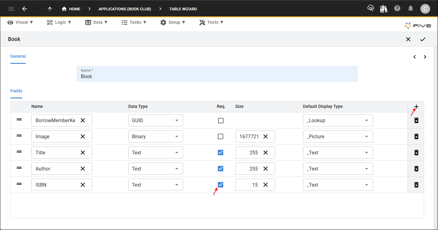
Task: Open _Picture display type dropdown
Action: tap(338, 136)
